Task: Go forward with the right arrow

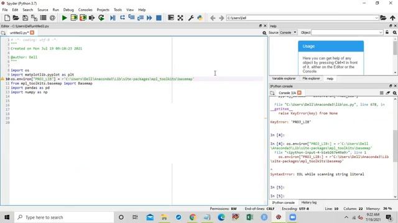Action: 221,18
